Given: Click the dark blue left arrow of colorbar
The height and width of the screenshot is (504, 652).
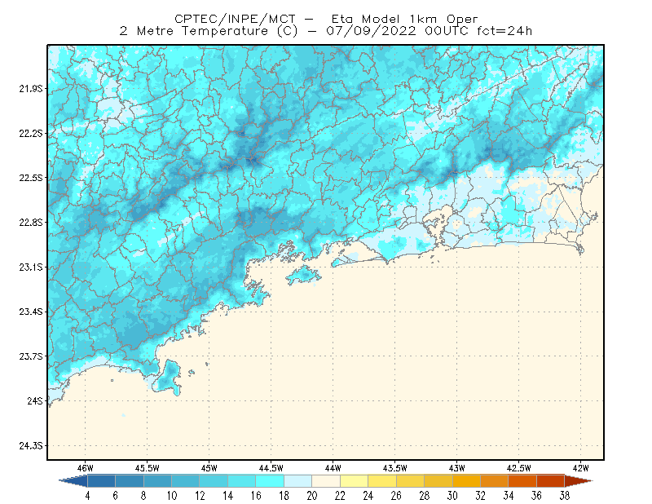Looking at the screenshot, I should (73, 481).
